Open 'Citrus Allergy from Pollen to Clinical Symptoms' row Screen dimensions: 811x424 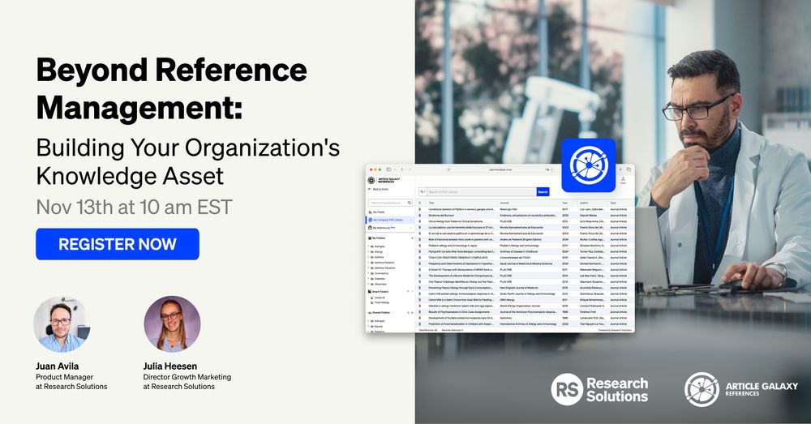pyautogui.click(x=526, y=221)
